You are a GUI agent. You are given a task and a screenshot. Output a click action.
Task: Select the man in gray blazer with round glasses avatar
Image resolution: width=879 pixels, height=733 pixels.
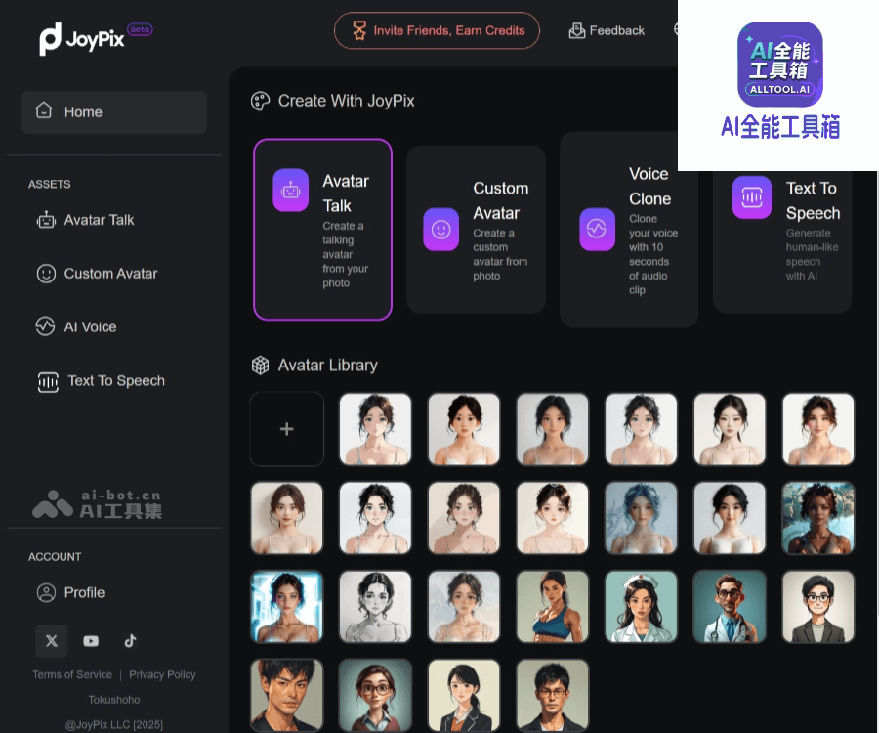click(x=817, y=607)
